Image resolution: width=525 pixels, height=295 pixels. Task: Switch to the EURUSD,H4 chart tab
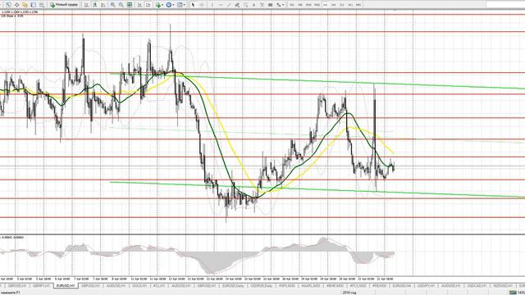coord(401,286)
